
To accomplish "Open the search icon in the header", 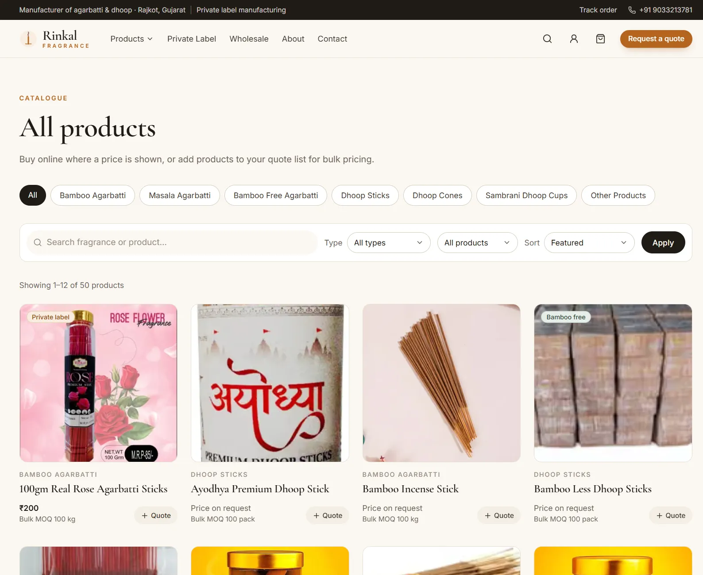I will coord(547,39).
